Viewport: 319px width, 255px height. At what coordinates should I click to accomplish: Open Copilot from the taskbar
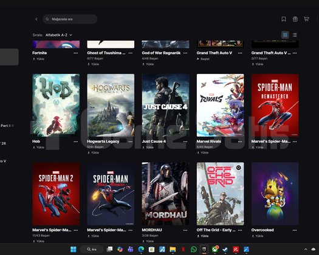[x=120, y=250]
